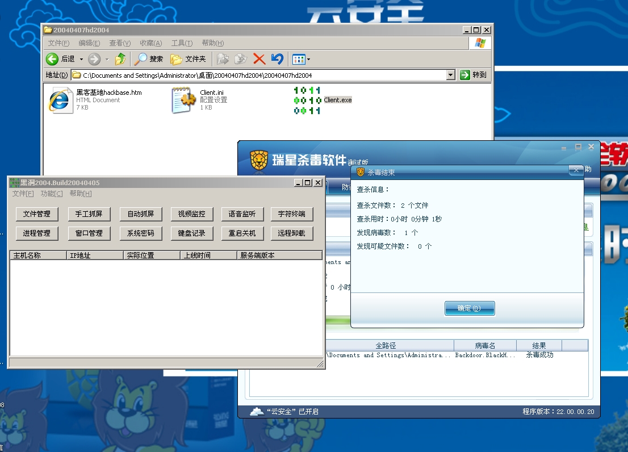Click the 上线时间 column header
Viewport: 628px width, 452px height.
point(208,255)
